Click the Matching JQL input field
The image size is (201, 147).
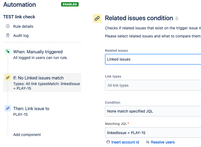pos(153,133)
